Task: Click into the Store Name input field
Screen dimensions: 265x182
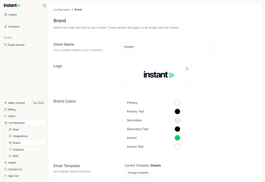Action: click(x=168, y=47)
